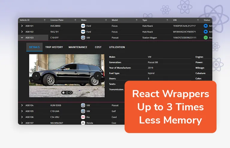This screenshot has width=230, height=148.
Task: Click VW logo in row A00104
Action: point(83,105)
